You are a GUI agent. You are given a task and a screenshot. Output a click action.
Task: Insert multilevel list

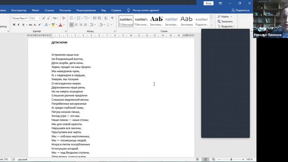(85, 18)
